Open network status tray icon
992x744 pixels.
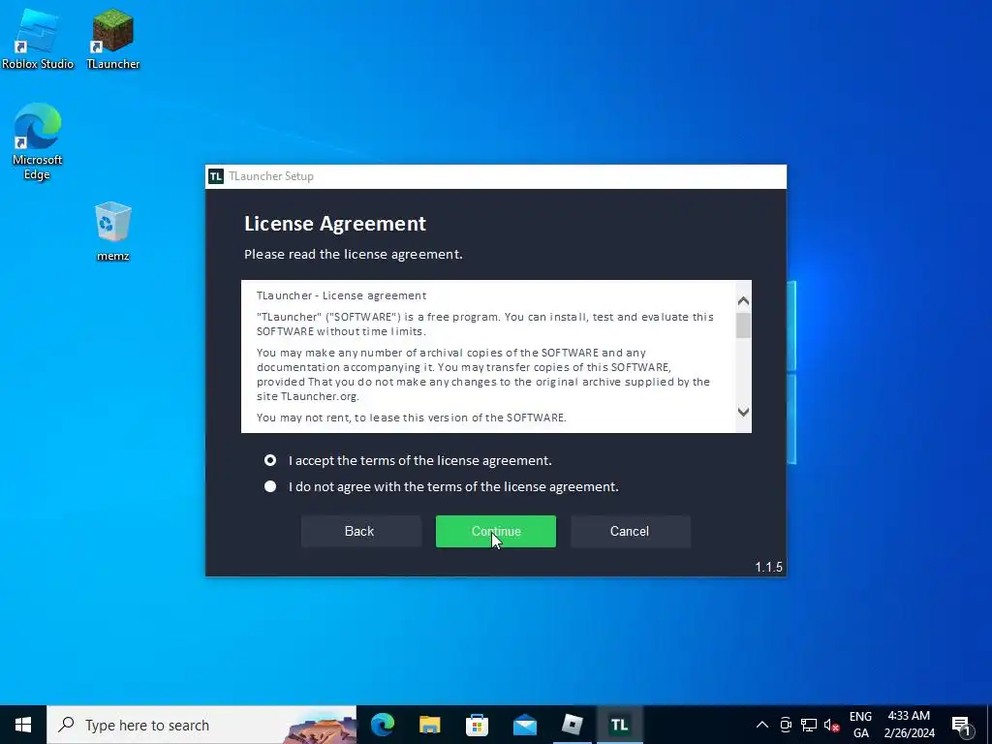coord(809,725)
